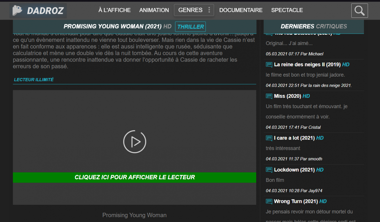Screen dimensions: 380x222
Task: Click HD label next to Lockdown (2021)
Action: click(320, 170)
